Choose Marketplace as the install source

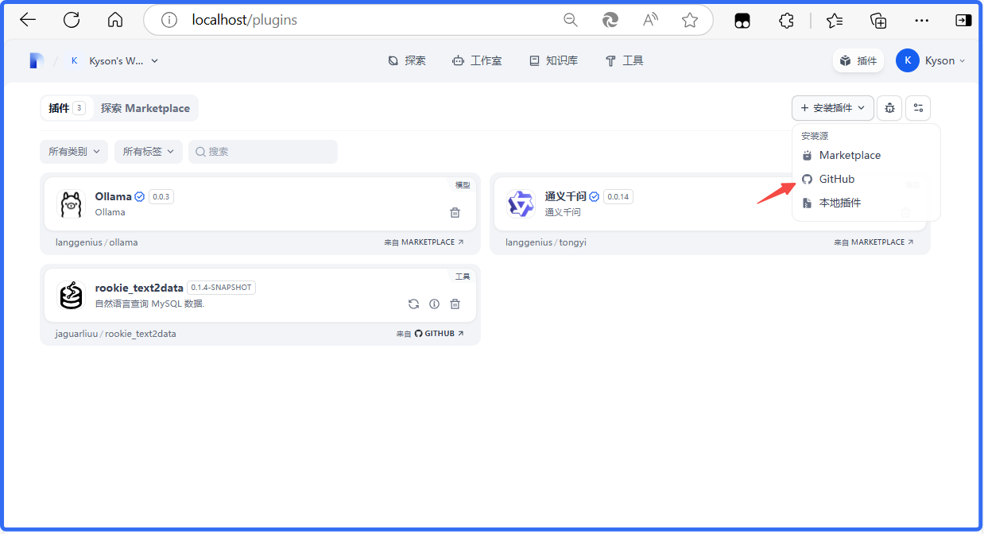pos(866,156)
